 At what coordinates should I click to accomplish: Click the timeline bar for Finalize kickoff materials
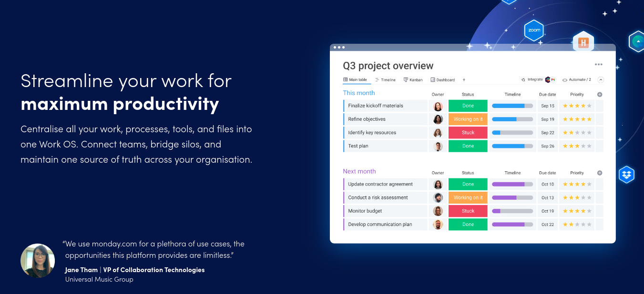512,106
